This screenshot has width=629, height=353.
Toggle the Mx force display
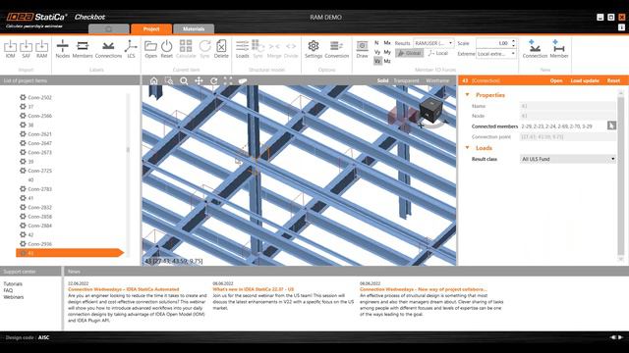[x=387, y=43]
